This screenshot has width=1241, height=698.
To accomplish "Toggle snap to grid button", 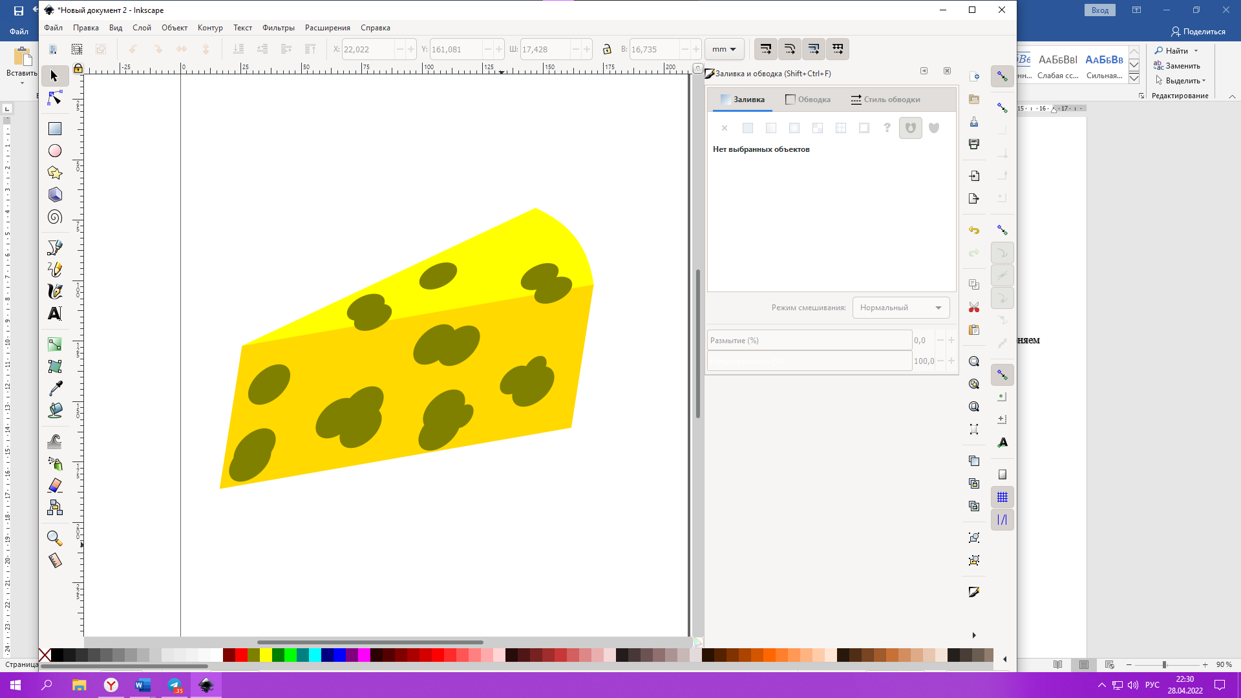I will tap(1002, 497).
